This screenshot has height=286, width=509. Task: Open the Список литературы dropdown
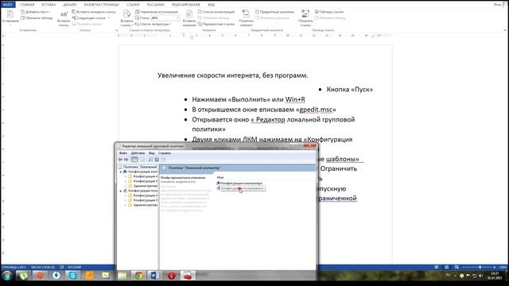coord(153,25)
